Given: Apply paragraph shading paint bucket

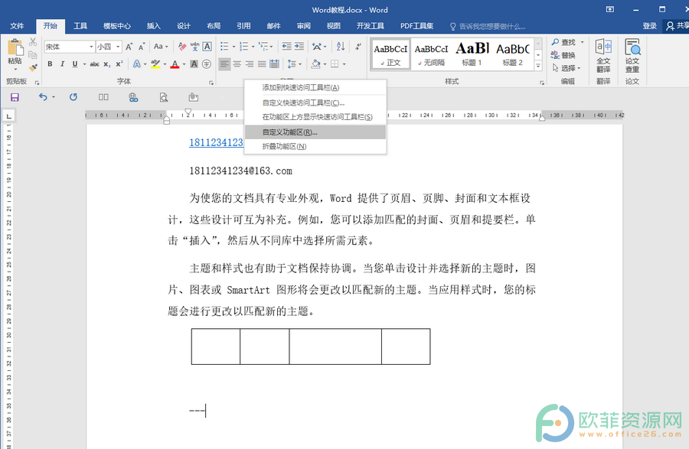Looking at the screenshot, I should click(x=315, y=64).
